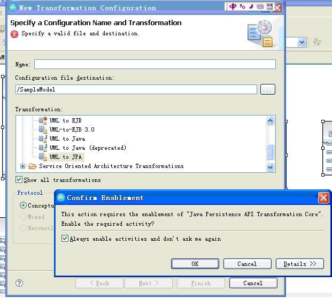Viewport: 332px width, 298px height.
Task: Open the destination browse '...' button
Action: pos(268,89)
